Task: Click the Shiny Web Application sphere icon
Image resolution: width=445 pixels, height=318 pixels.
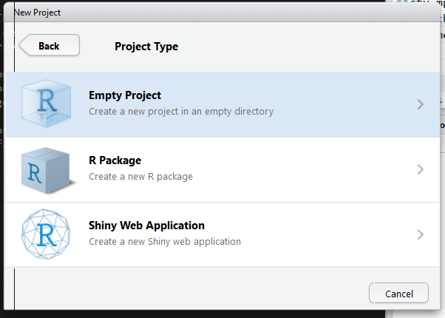Action: tap(46, 234)
